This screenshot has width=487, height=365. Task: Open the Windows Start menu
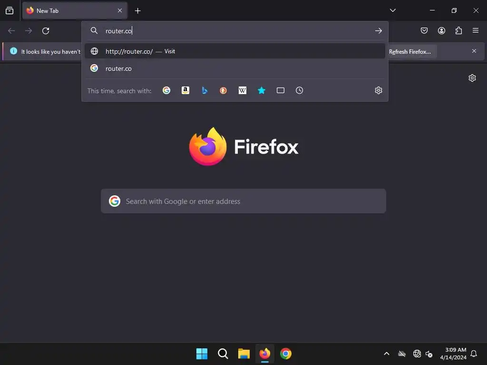coord(202,354)
